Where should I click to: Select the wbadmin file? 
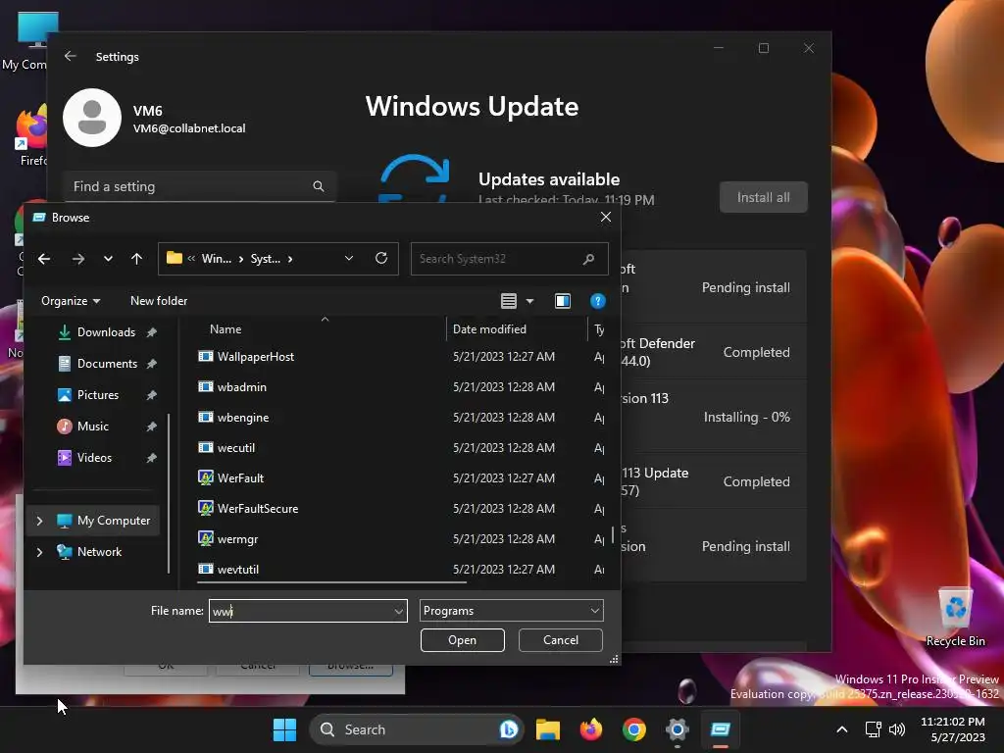click(241, 386)
